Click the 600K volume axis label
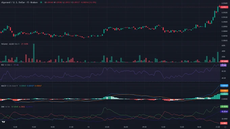230x129 pixels. point(223,45)
